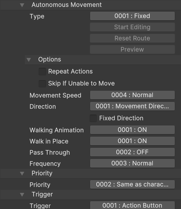Image resolution: width=181 pixels, height=209 pixels.
Task: Enable the Repeat Actions checkbox
Action: (x=42, y=72)
